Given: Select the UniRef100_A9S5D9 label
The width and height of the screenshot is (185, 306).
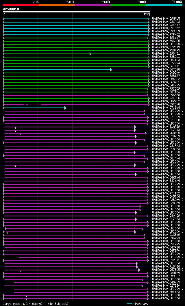Looking at the screenshot, I should pos(166,89).
